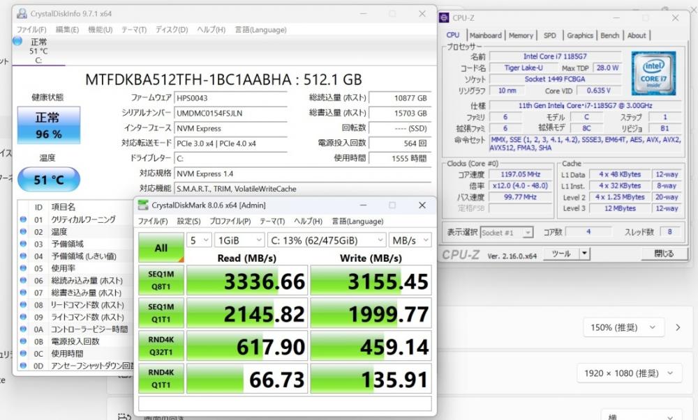Click the 正常 96% health status box
The height and width of the screenshot is (420, 698).
[48, 125]
